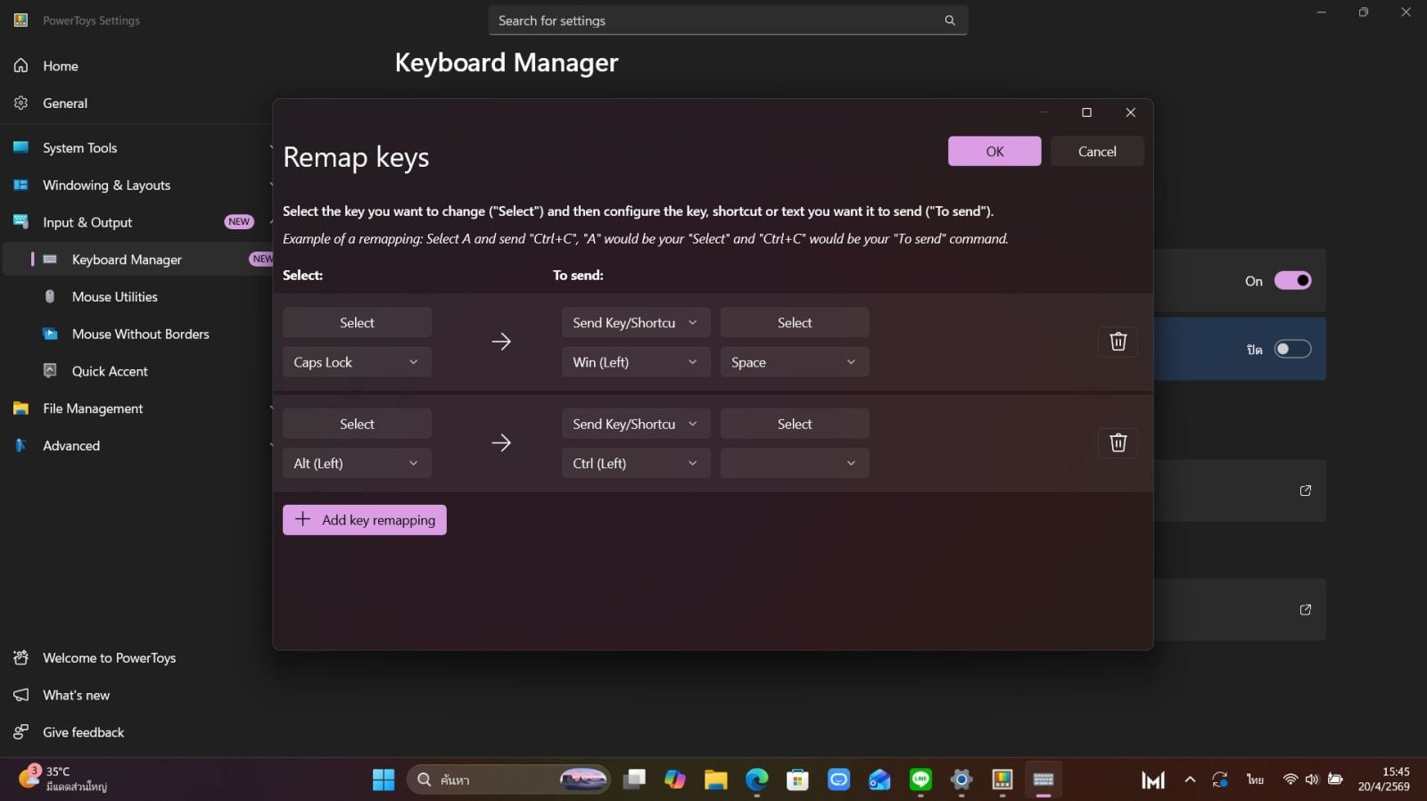This screenshot has width=1427, height=801.
Task: Open first Send Key/Shortcut type dropdown
Action: coord(635,323)
